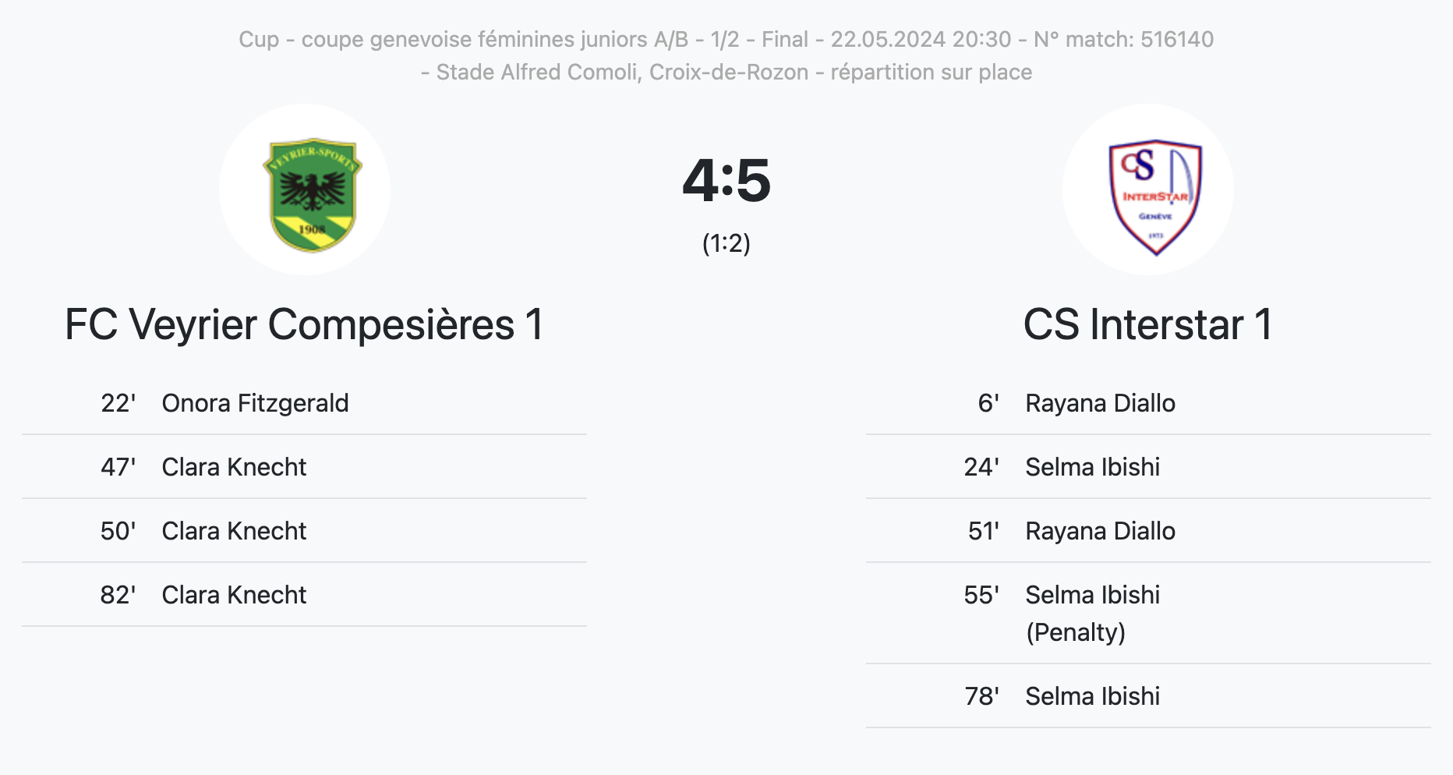Click the FC Veyrier Compesières club logo
The height and width of the screenshot is (775, 1453).
(x=312, y=195)
